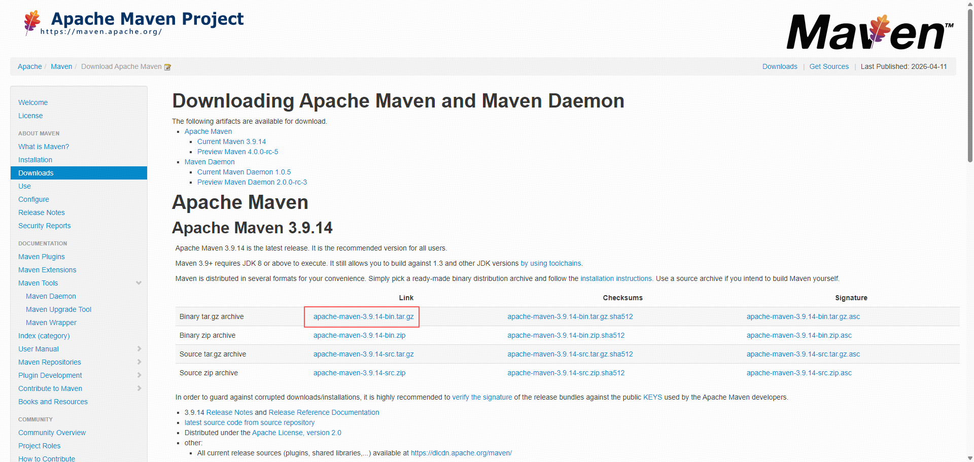The image size is (974, 462).
Task: Open apache-maven-3.9.14-src.zip.sha512 checksum
Action: (x=566, y=373)
